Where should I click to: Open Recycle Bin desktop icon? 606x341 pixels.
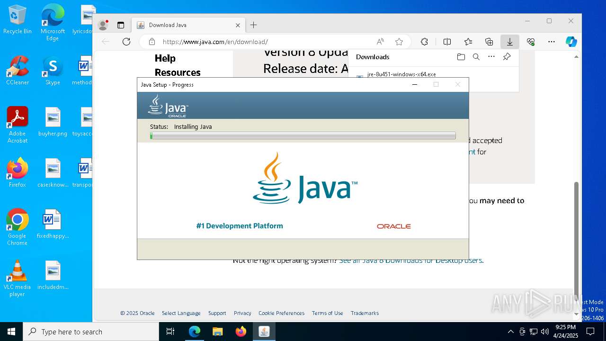pos(17,20)
